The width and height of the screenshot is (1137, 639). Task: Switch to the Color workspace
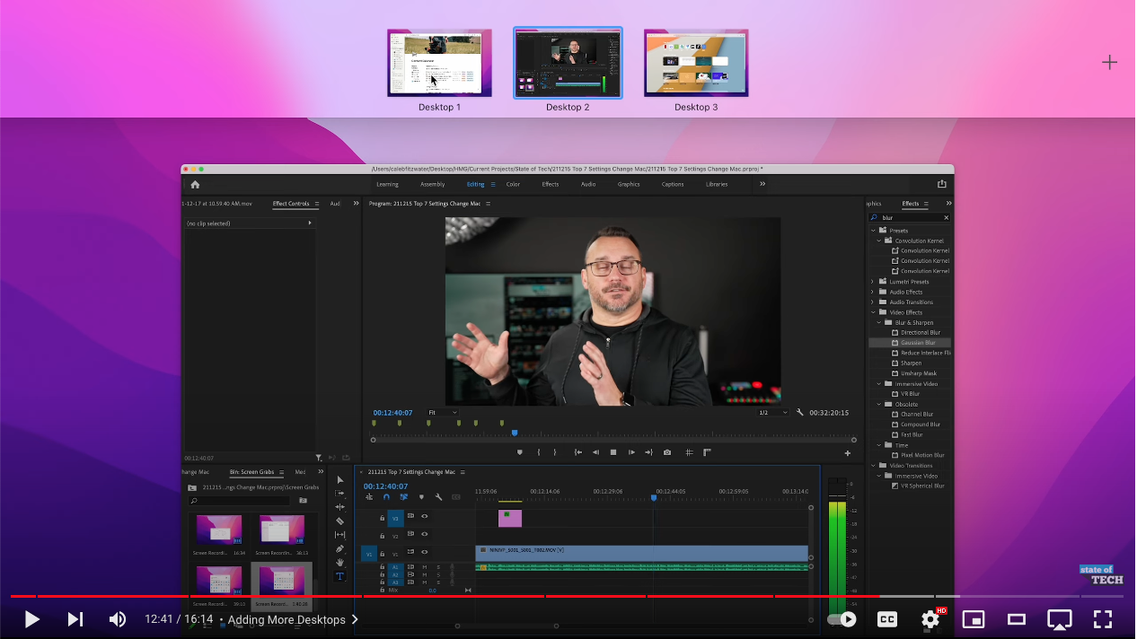[513, 184]
